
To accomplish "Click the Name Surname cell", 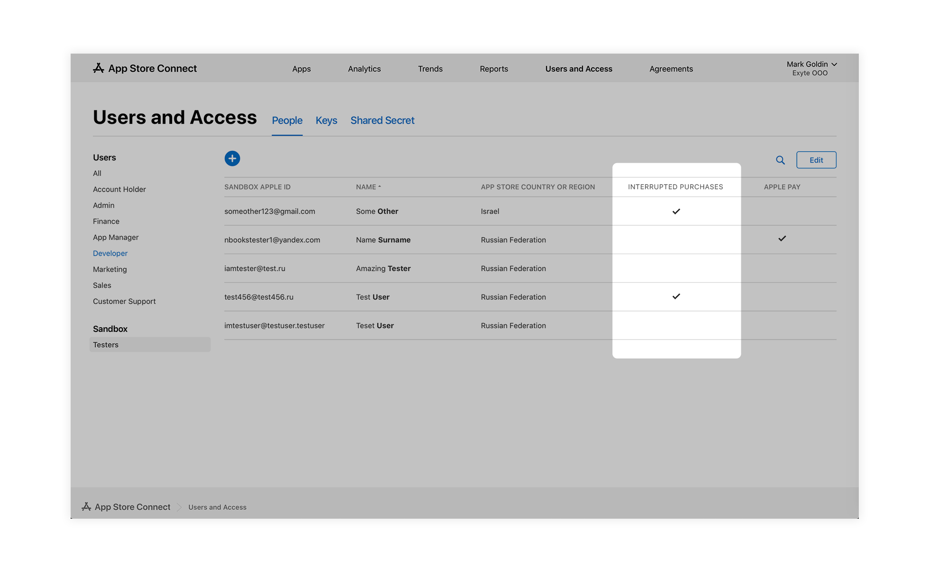I will [x=383, y=240].
